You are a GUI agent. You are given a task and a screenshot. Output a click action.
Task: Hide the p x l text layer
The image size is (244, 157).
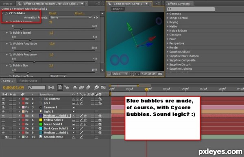point(3,103)
